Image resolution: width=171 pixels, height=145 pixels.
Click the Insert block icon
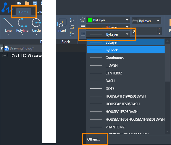[62, 23]
